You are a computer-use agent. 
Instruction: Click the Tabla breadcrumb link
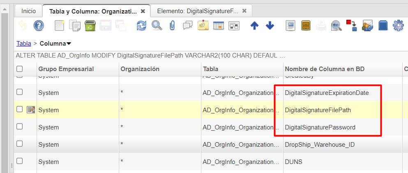[x=24, y=43]
